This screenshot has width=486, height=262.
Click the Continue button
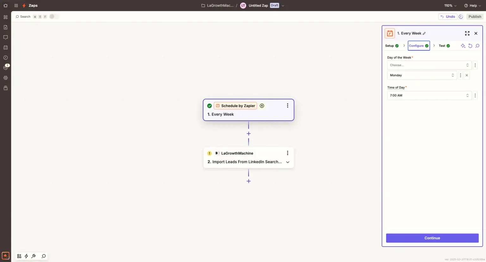click(432, 238)
